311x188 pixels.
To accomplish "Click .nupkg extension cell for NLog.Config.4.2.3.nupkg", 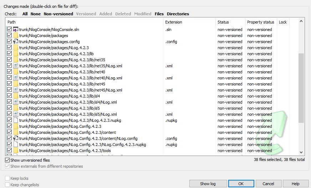I will tap(171, 145).
